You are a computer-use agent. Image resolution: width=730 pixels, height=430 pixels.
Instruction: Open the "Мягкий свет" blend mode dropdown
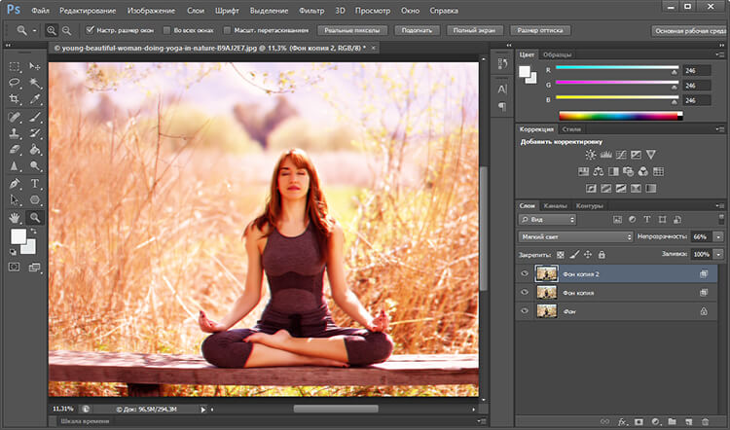click(x=575, y=236)
